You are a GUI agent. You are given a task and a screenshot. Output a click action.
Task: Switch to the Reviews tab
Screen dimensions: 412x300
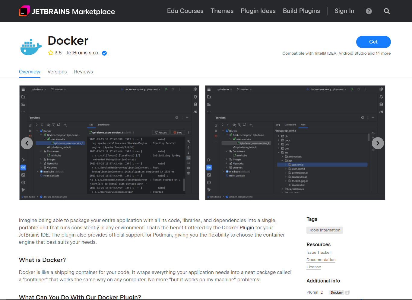tap(84, 72)
